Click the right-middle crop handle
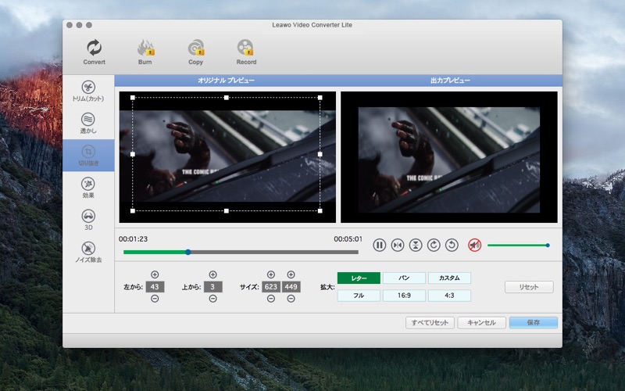The width and height of the screenshot is (625, 391). click(x=320, y=154)
